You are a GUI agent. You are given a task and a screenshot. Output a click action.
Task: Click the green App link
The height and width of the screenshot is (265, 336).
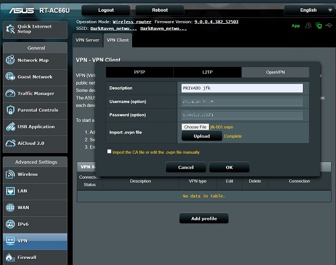296,26
